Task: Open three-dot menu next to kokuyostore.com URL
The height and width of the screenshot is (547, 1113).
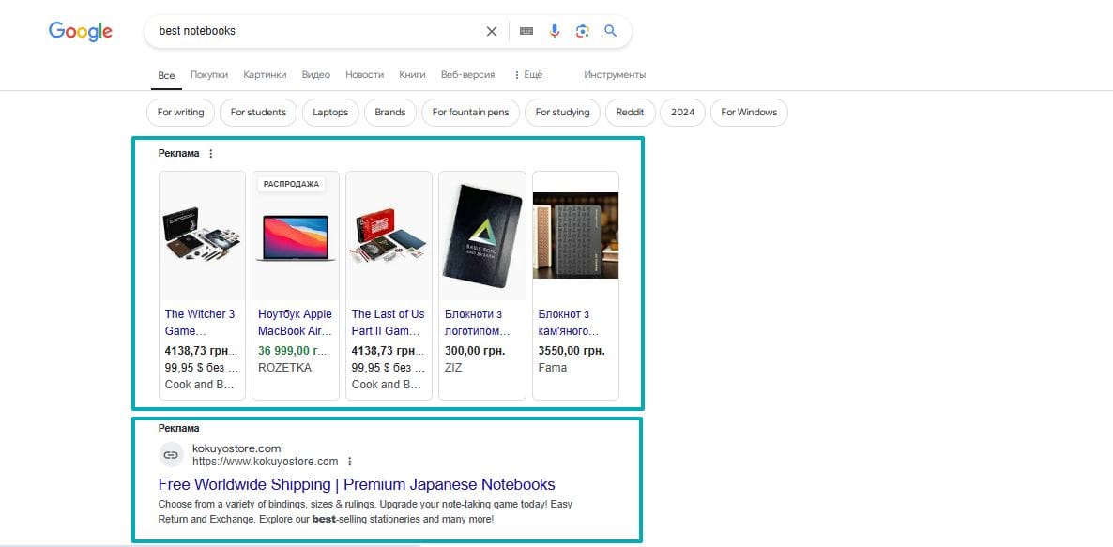Action: (x=350, y=462)
